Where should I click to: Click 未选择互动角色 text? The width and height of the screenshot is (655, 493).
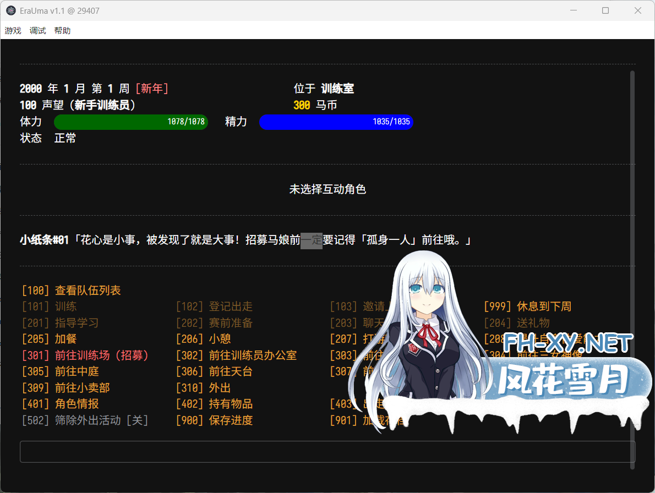pos(327,189)
